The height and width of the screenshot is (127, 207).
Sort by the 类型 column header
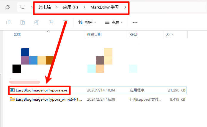(134, 35)
